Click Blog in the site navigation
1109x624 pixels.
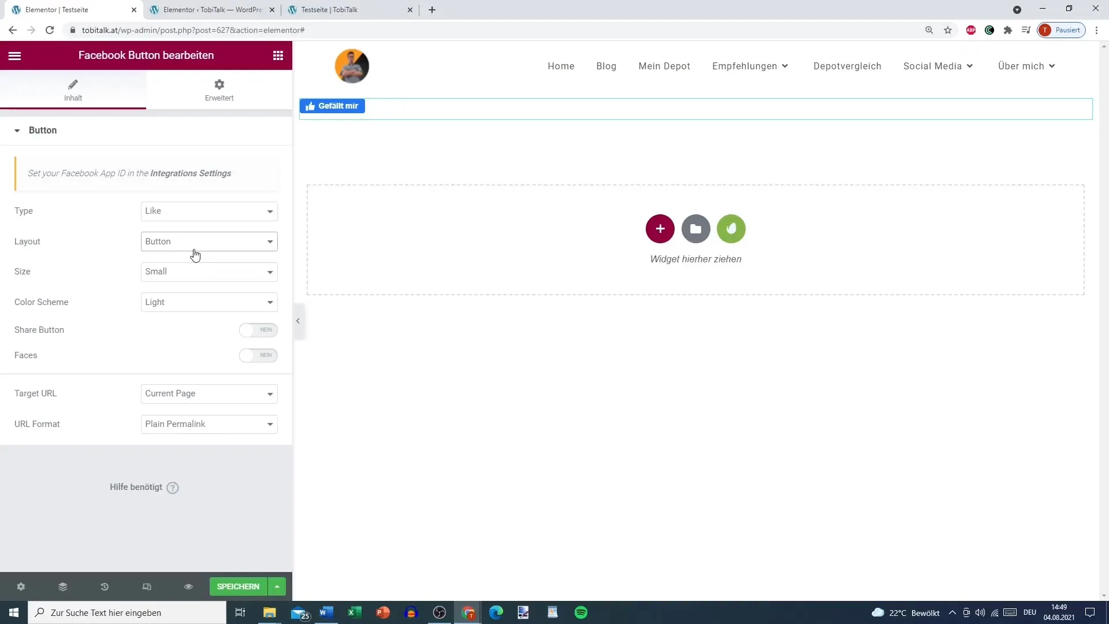tap(606, 66)
